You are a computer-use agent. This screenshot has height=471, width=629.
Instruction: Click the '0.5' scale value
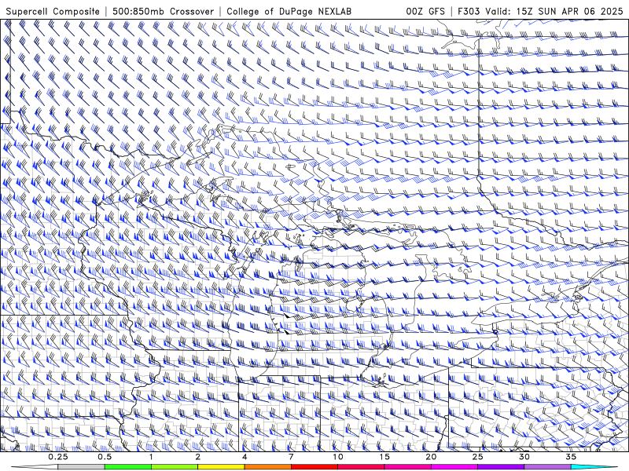105,457
